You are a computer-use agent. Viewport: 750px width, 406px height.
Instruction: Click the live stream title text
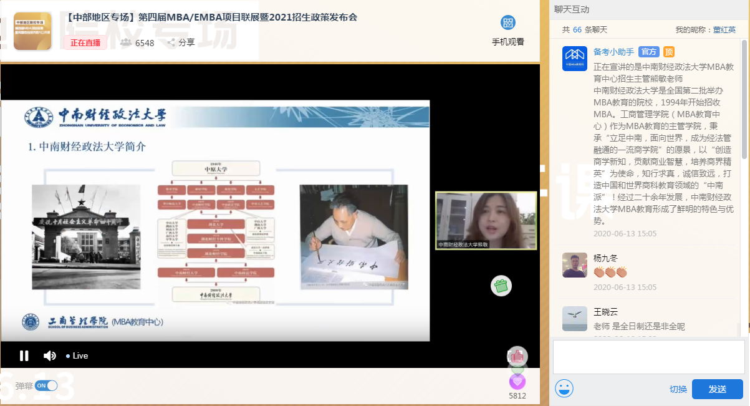[x=211, y=17]
